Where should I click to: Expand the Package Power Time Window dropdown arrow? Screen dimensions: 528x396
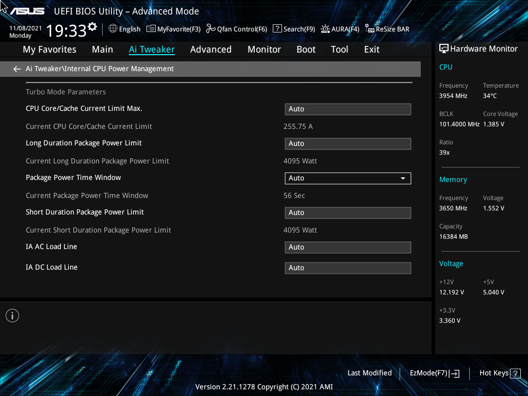403,178
